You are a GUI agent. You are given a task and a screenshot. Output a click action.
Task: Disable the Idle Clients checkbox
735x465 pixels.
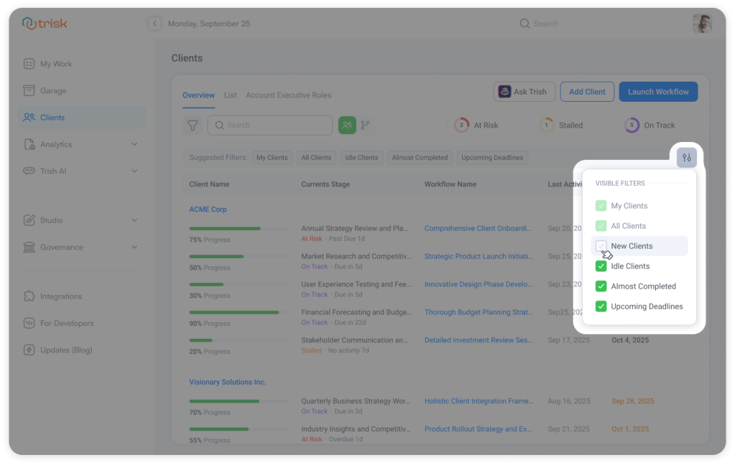pos(601,266)
